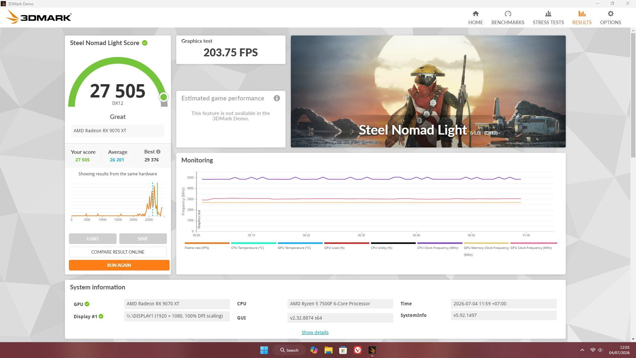Click the Wi-Fi network tray icon
This screenshot has height=358, width=636.
click(593, 350)
